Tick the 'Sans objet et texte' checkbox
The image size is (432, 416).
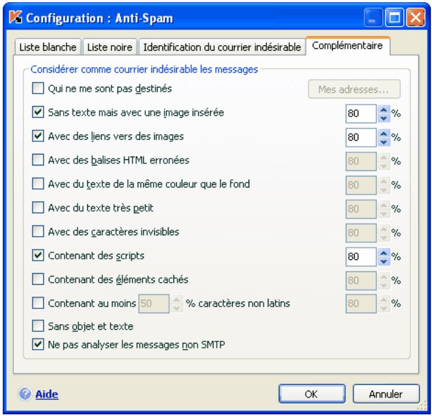(38, 326)
